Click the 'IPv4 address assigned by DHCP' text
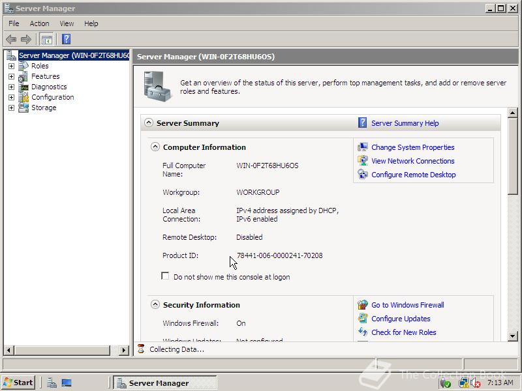Viewport: 522px width, 391px height. click(x=287, y=210)
